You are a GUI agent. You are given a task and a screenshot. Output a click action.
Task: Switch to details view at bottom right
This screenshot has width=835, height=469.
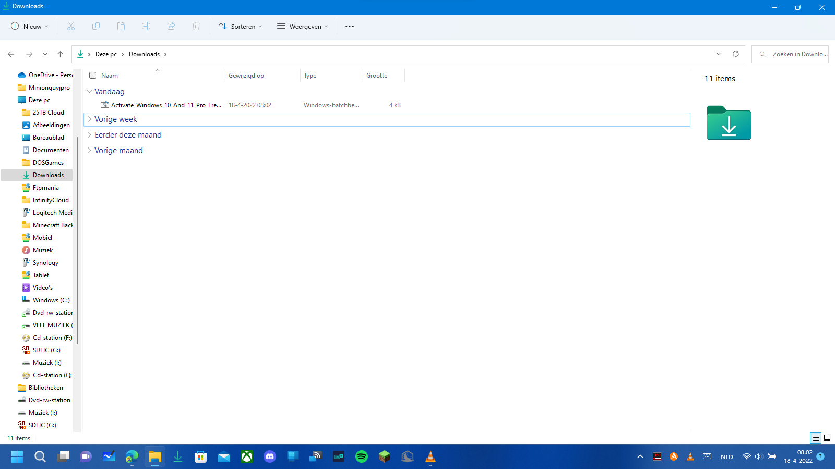click(x=815, y=438)
